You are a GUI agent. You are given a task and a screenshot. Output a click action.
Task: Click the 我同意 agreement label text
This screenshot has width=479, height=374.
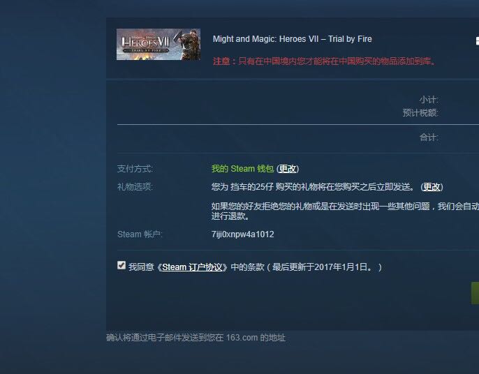click(141, 267)
